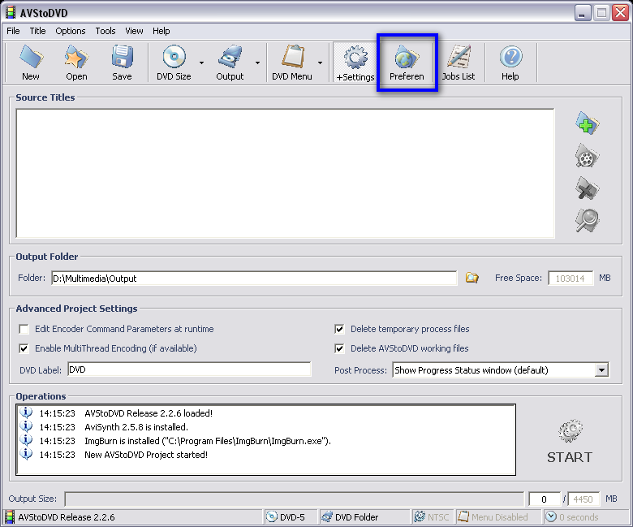
Task: Uncheck Delete AVStoDVD working files
Action: pyautogui.click(x=339, y=348)
